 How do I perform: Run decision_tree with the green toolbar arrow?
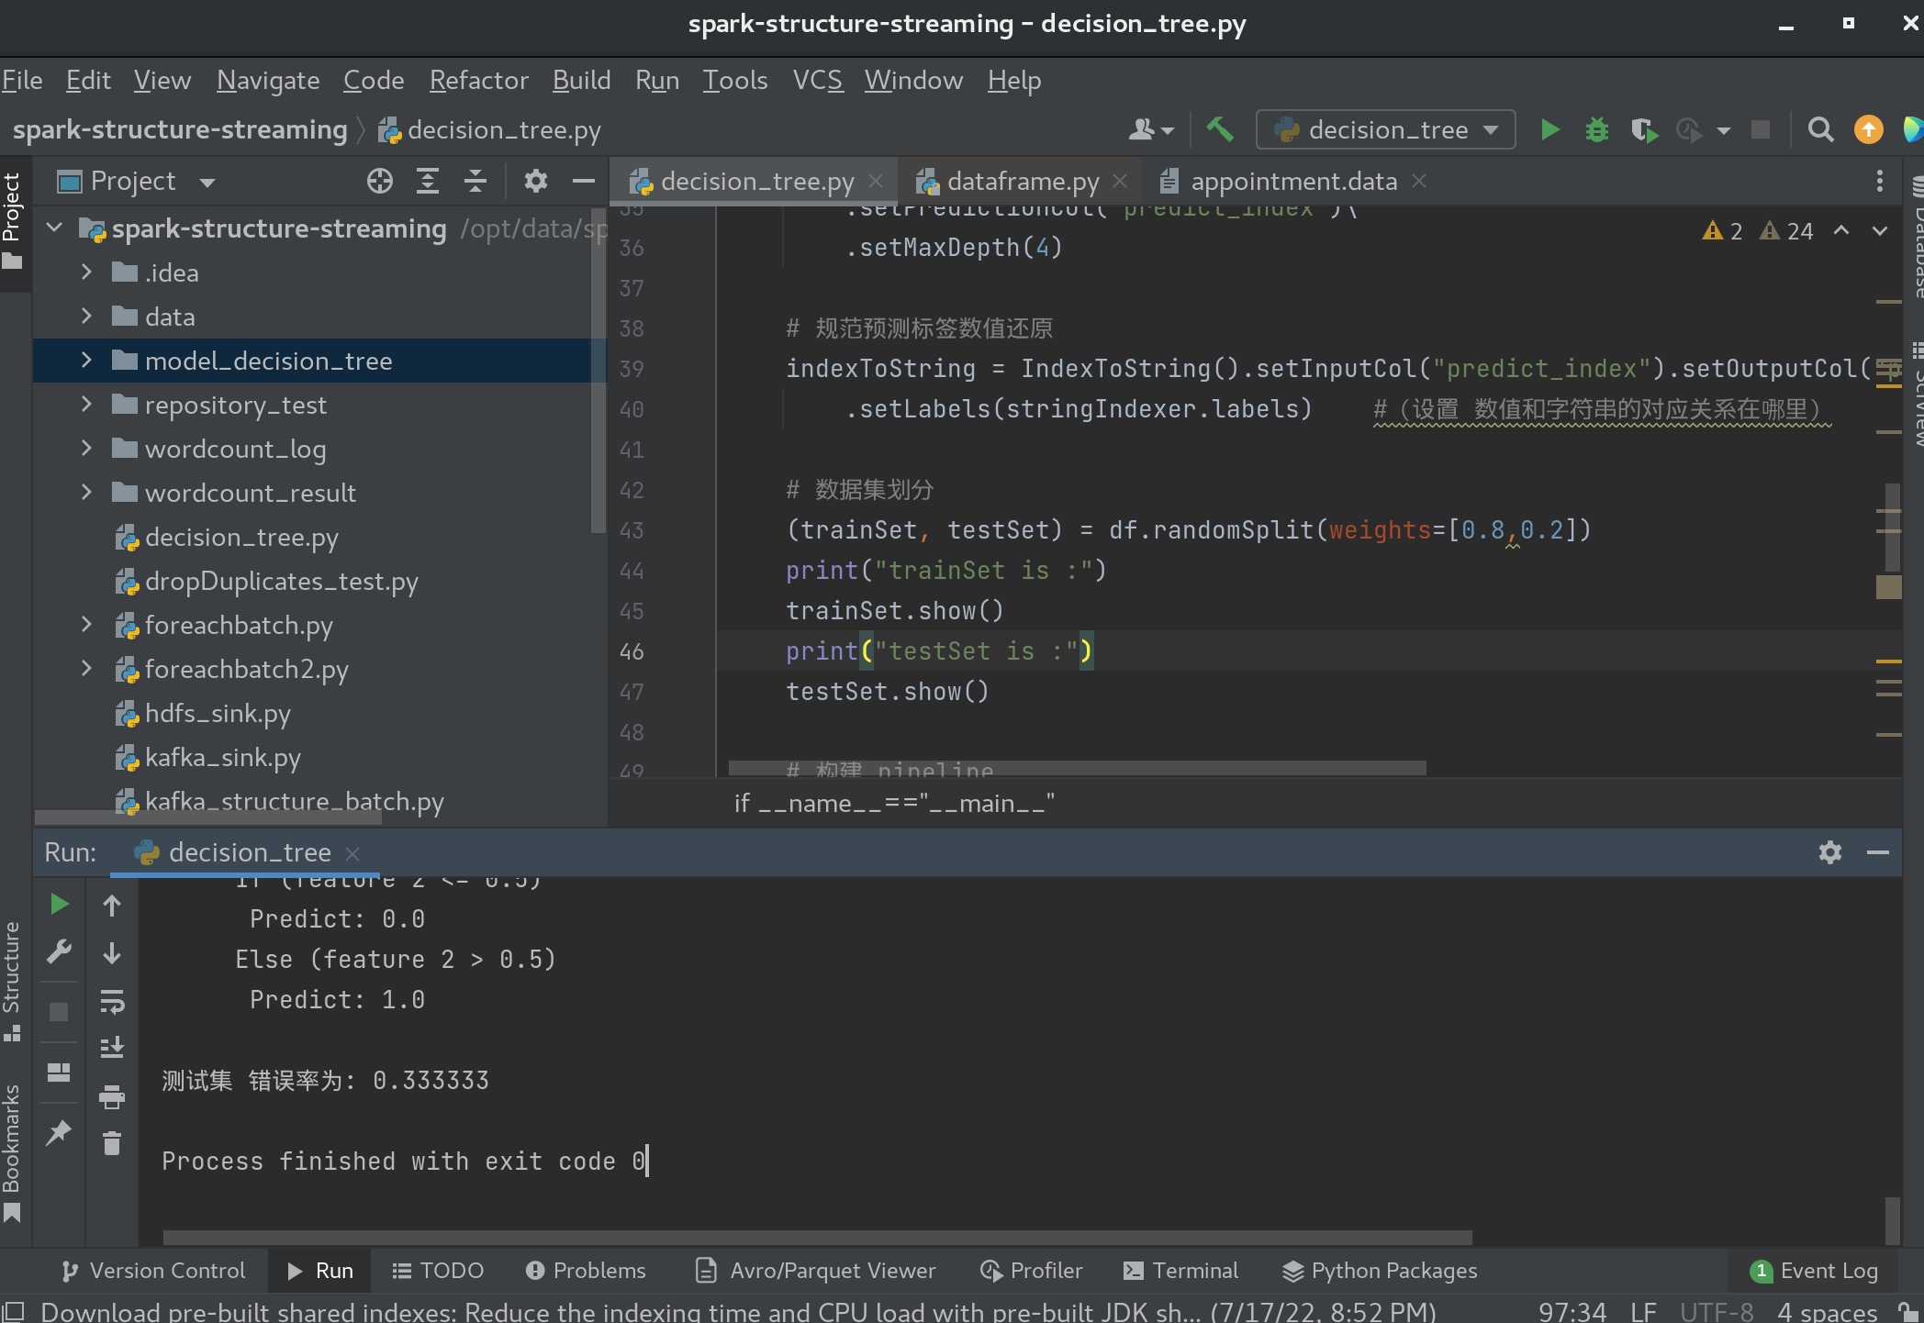click(x=1550, y=130)
